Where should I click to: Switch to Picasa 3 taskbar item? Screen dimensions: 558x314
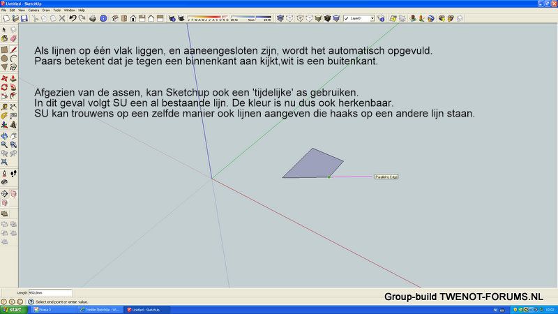tap(54, 310)
